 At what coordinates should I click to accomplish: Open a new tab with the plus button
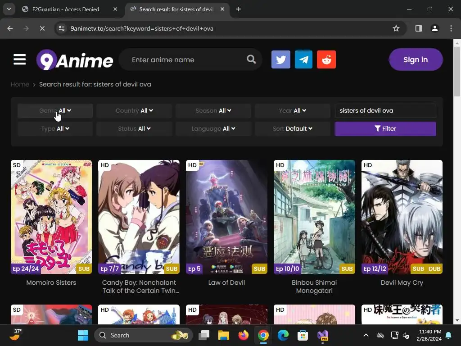click(x=239, y=9)
